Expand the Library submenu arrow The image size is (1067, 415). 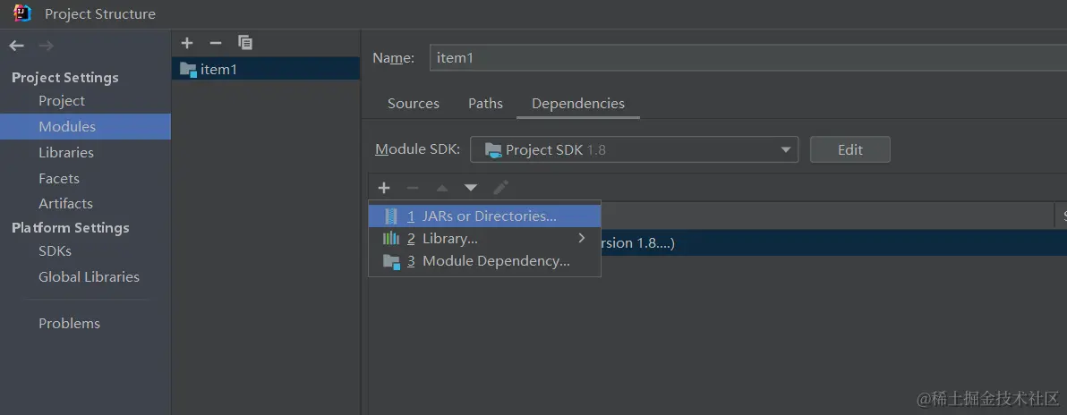pos(582,239)
